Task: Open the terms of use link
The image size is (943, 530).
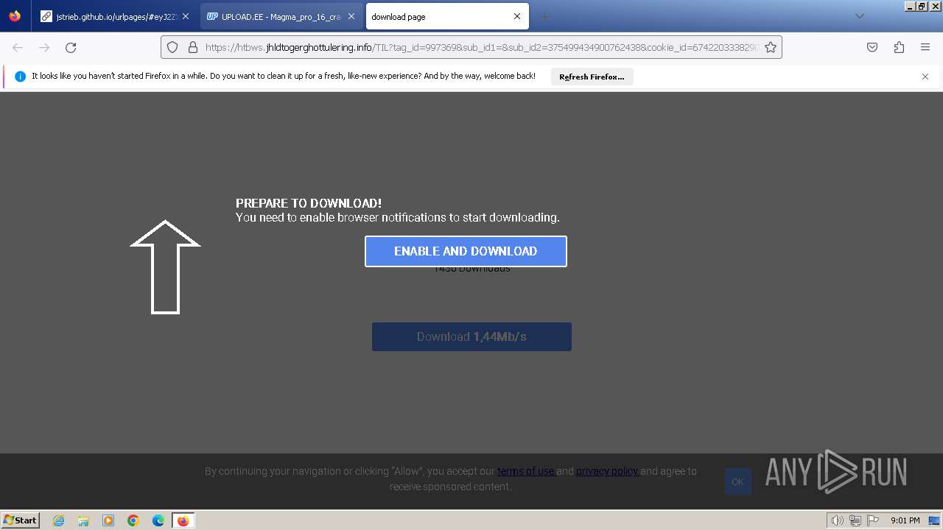Action: pos(526,471)
